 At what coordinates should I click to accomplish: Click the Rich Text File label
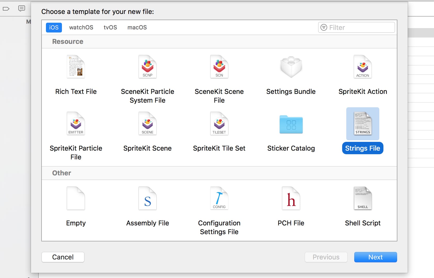tap(76, 92)
